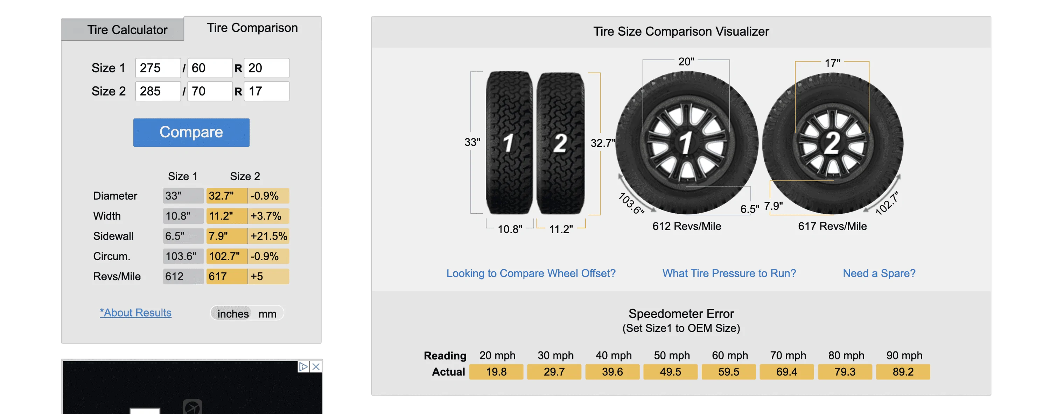1050x414 pixels.
Task: Open the About Results link
Action: click(x=135, y=313)
